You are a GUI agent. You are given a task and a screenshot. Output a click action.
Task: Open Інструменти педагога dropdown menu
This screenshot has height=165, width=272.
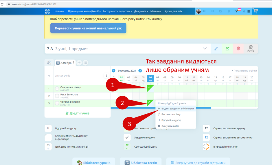(117, 11)
